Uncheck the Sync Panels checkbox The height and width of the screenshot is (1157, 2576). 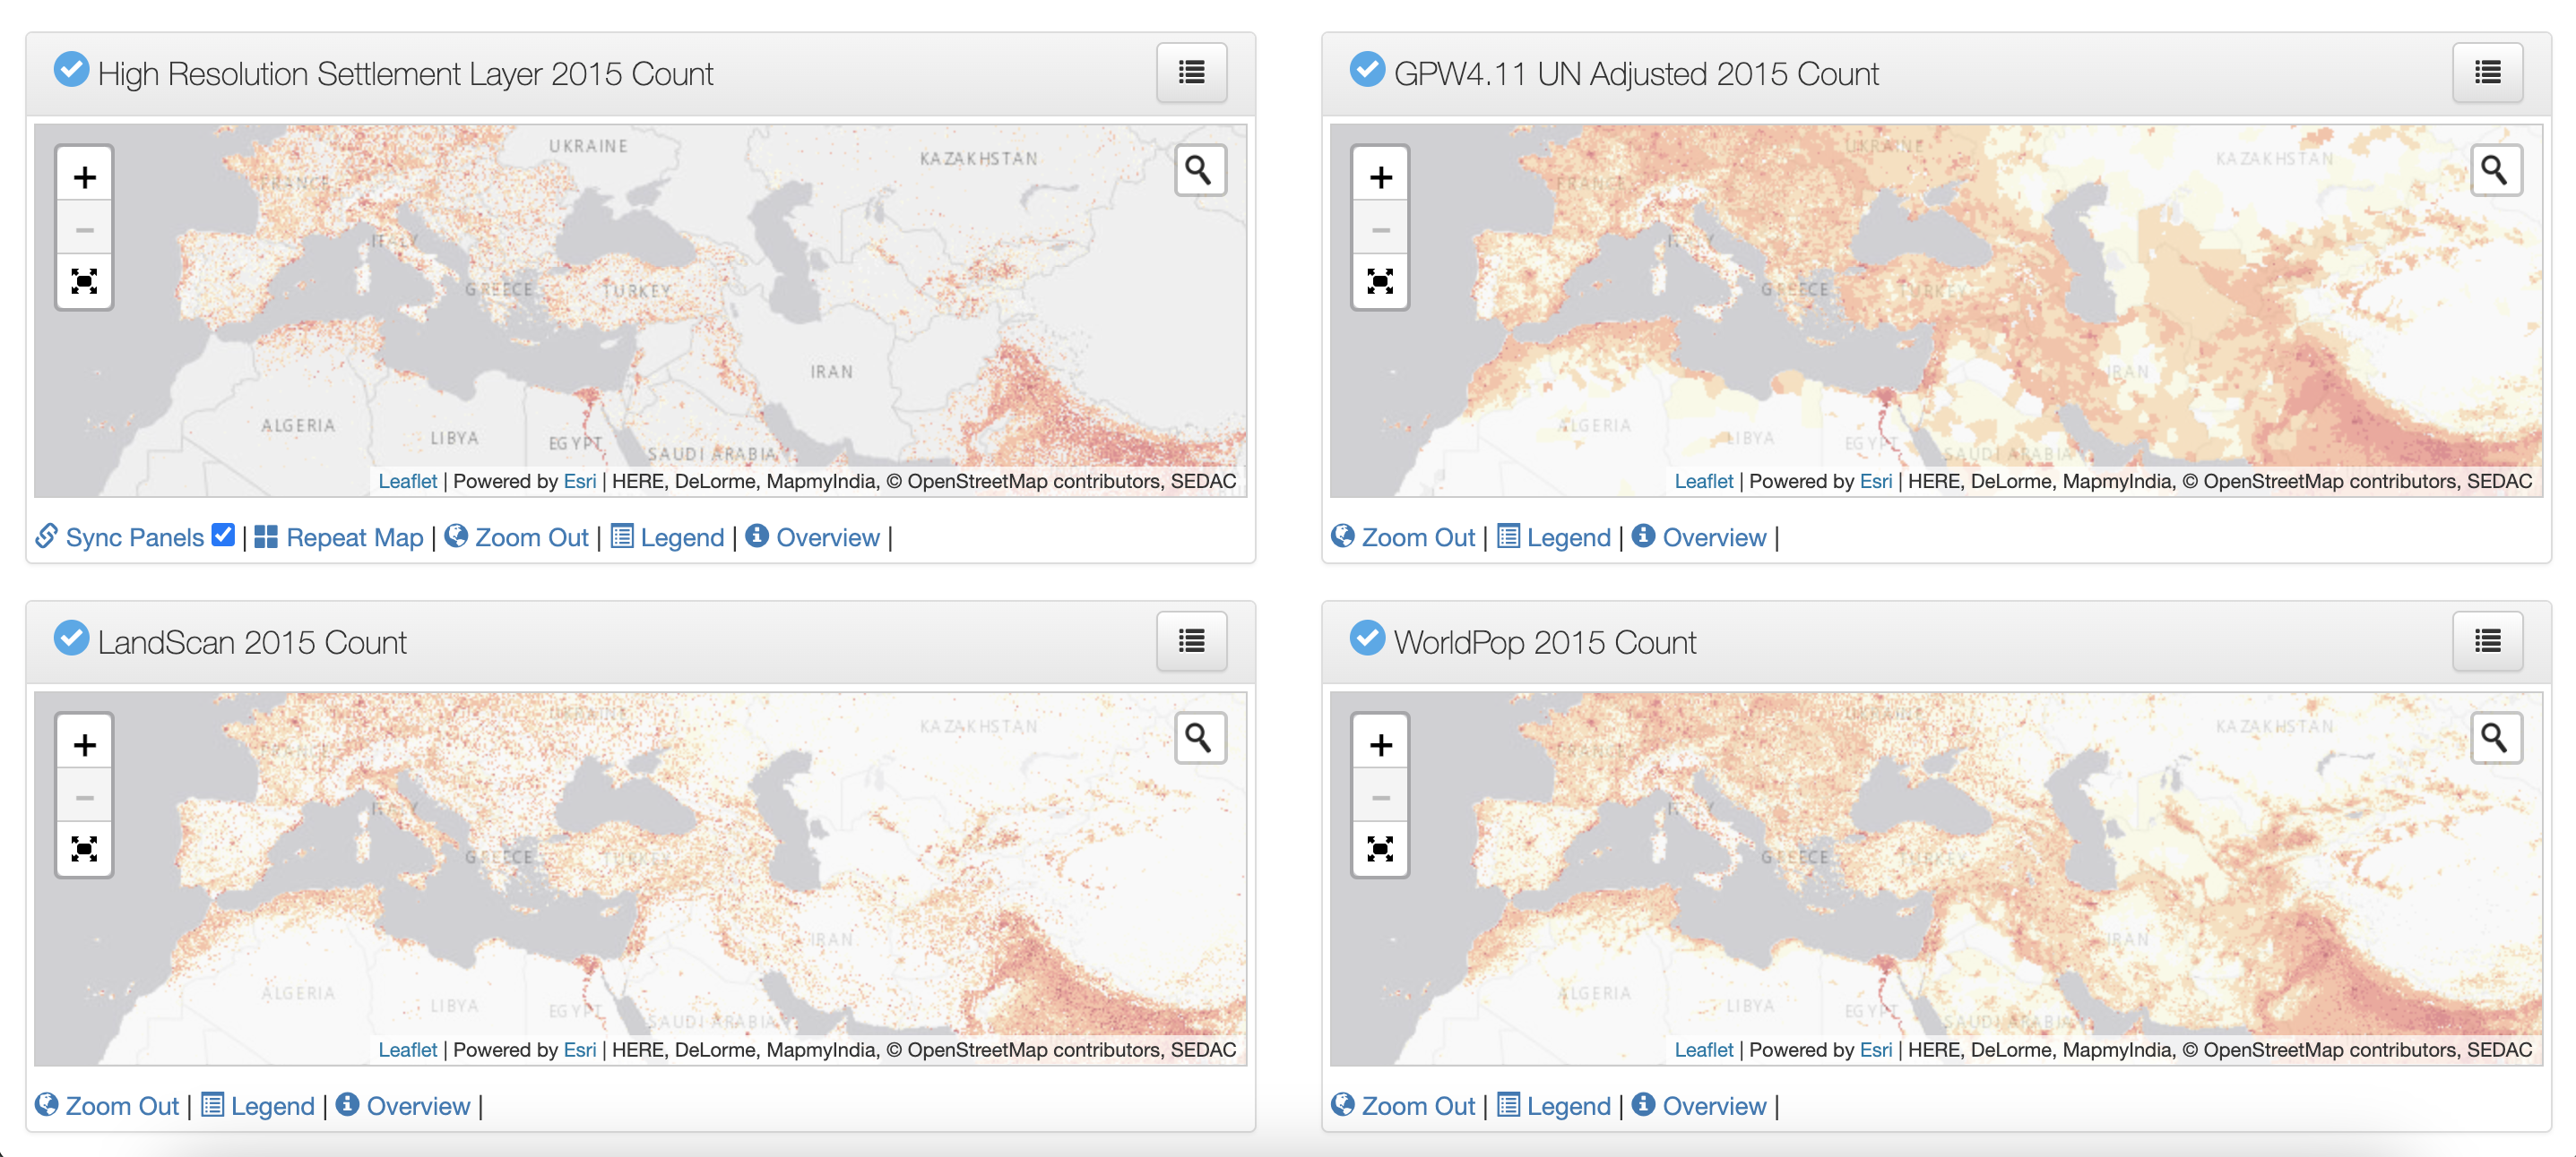point(223,536)
